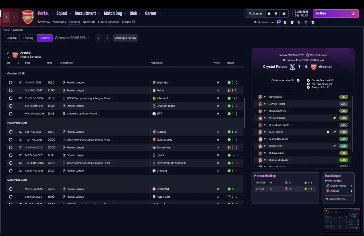Click the player ratings list scrollbar
This screenshot has height=236, width=364.
352,124
